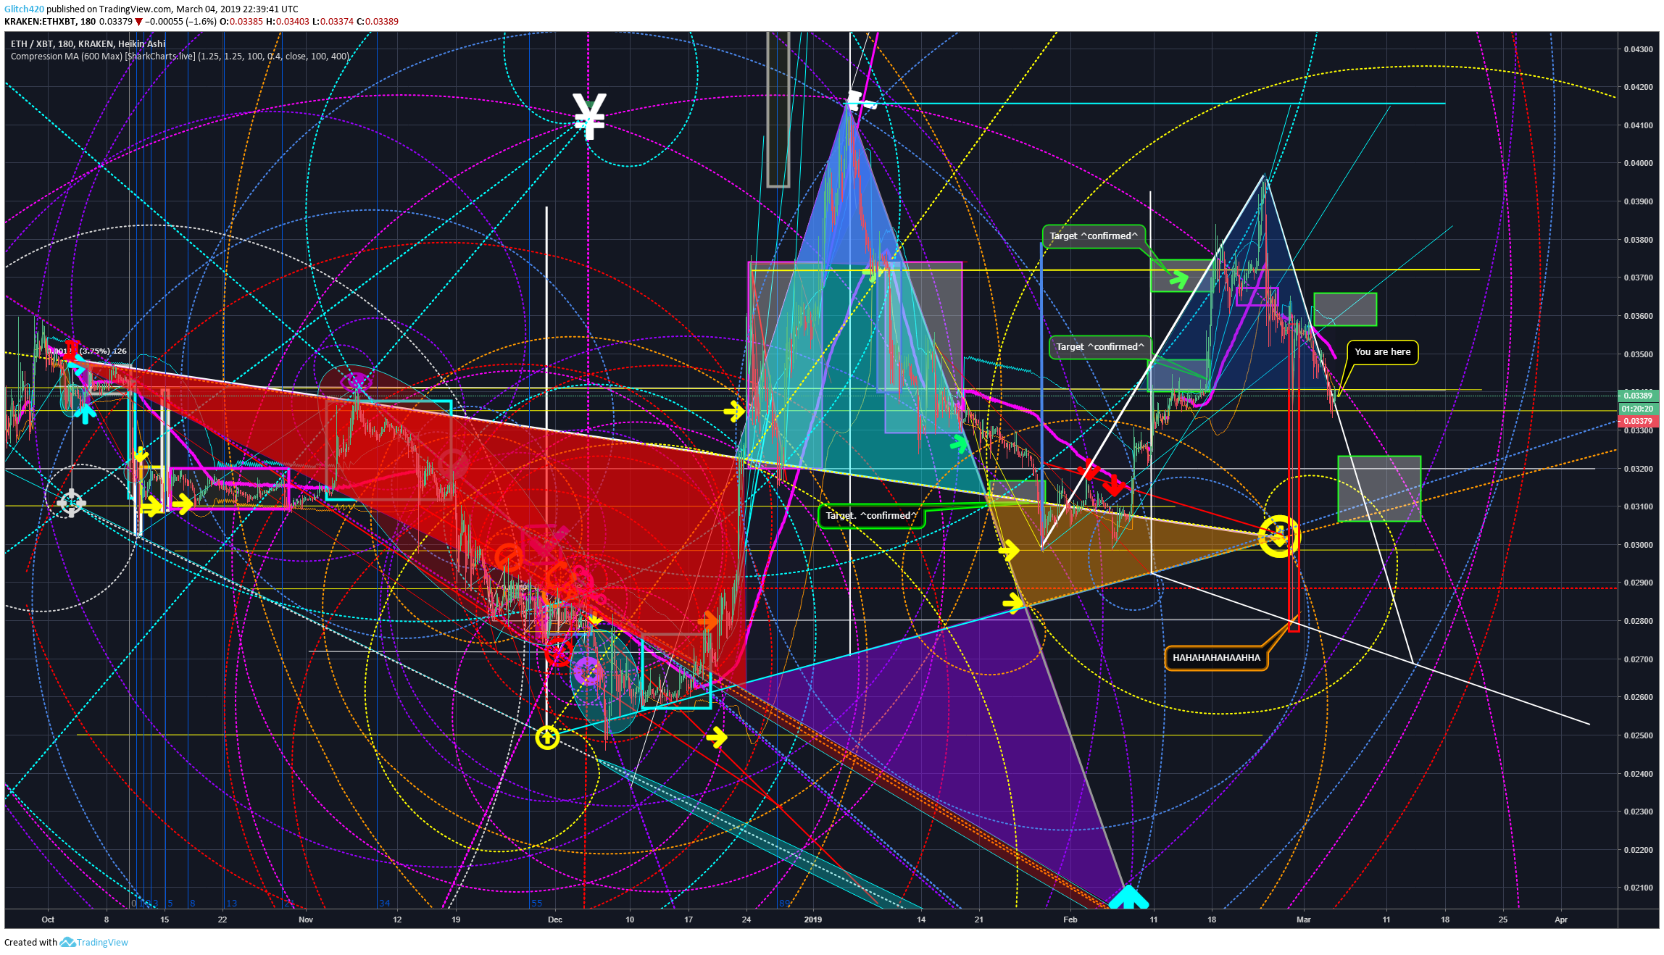The width and height of the screenshot is (1664, 955).
Task: Click the (3.75%) 126 measurement label
Action: 102,351
